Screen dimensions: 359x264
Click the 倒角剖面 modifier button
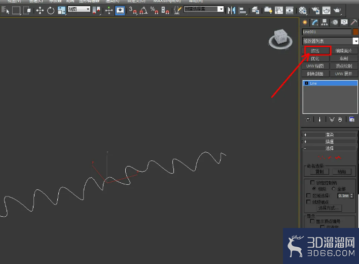[315, 74]
